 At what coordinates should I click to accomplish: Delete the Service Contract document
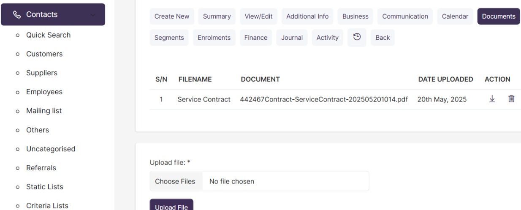click(511, 99)
